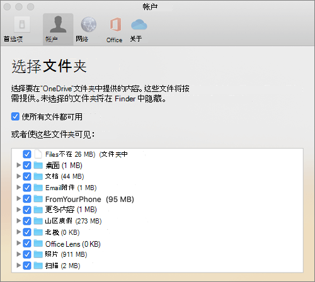Select the FromYourPhone (95 MB) row text
Image resolution: width=315 pixels, height=282 pixels.
point(89,199)
